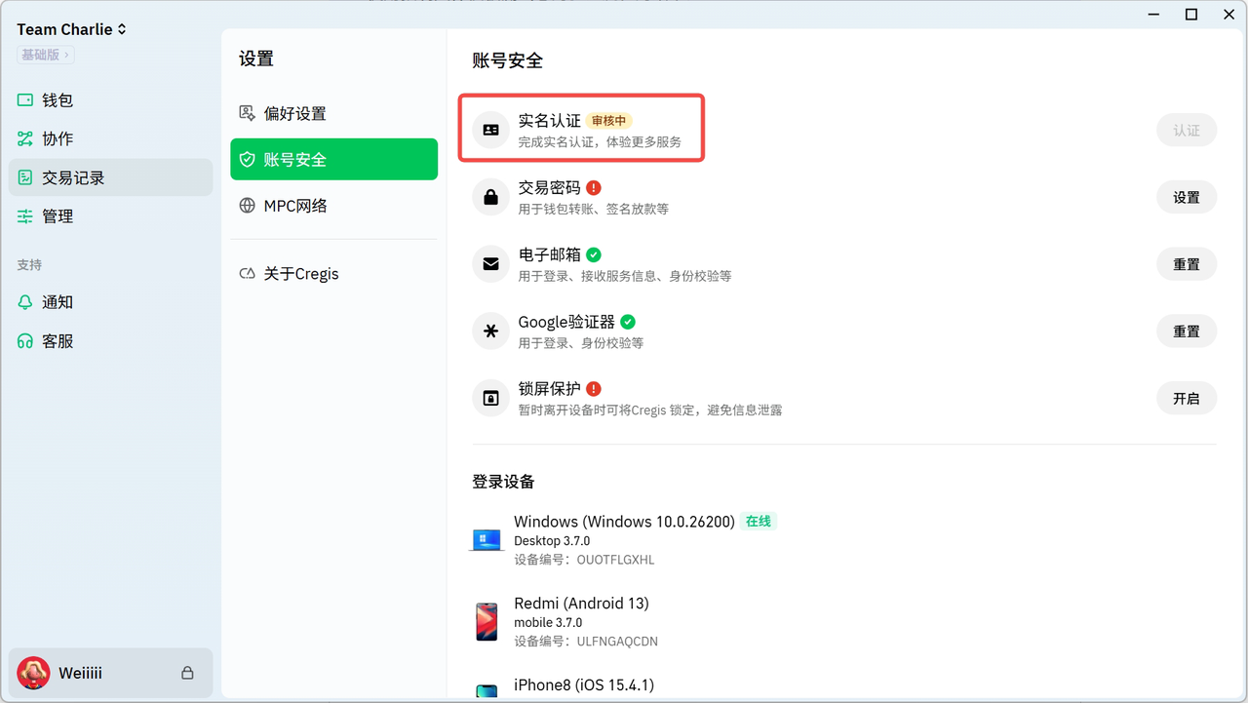Click the 交易密码 padlock icon
The height and width of the screenshot is (703, 1248).
coord(490,197)
